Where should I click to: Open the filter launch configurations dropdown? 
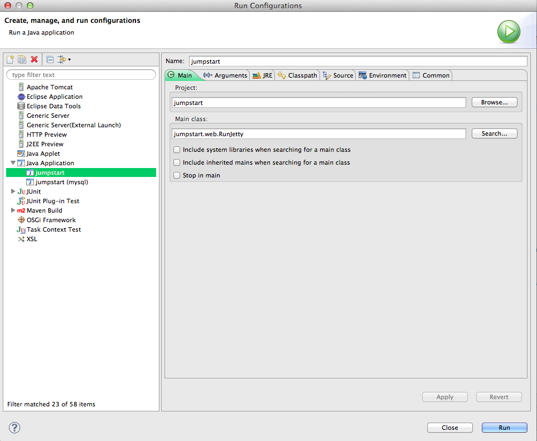(x=64, y=60)
